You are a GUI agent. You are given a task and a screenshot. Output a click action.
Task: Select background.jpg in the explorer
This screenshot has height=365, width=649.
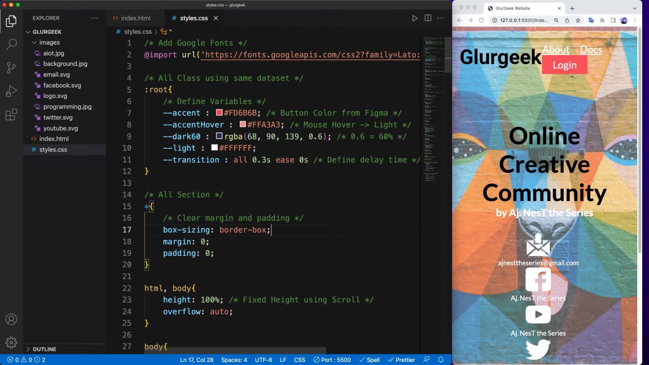(x=65, y=64)
